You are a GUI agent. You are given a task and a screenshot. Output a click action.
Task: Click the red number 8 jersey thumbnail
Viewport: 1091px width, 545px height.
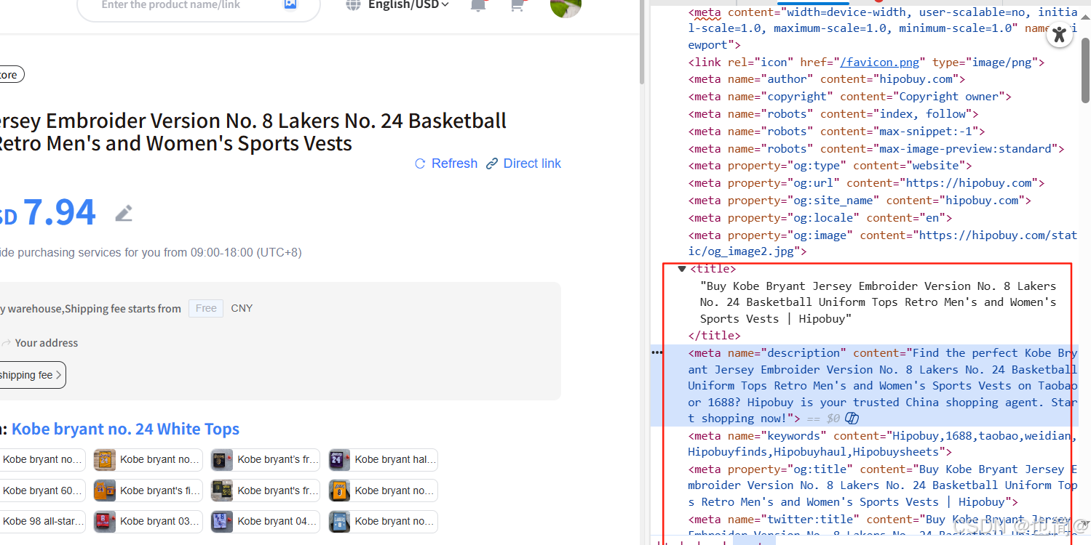click(105, 521)
